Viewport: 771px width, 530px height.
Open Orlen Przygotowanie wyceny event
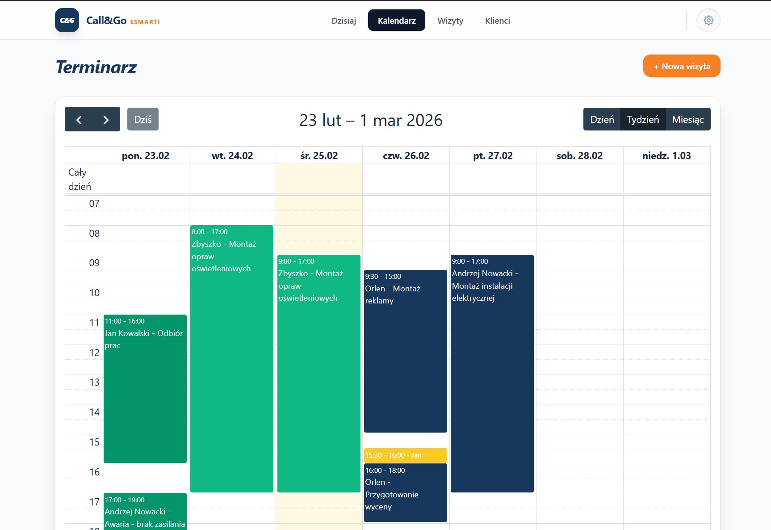coord(405,492)
